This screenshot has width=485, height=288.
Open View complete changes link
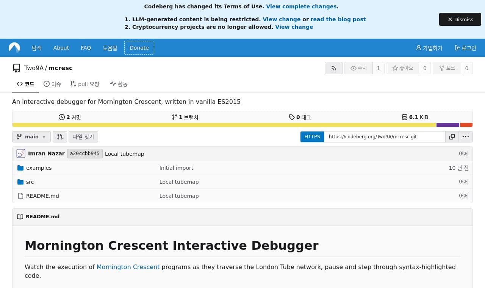tap(301, 6)
